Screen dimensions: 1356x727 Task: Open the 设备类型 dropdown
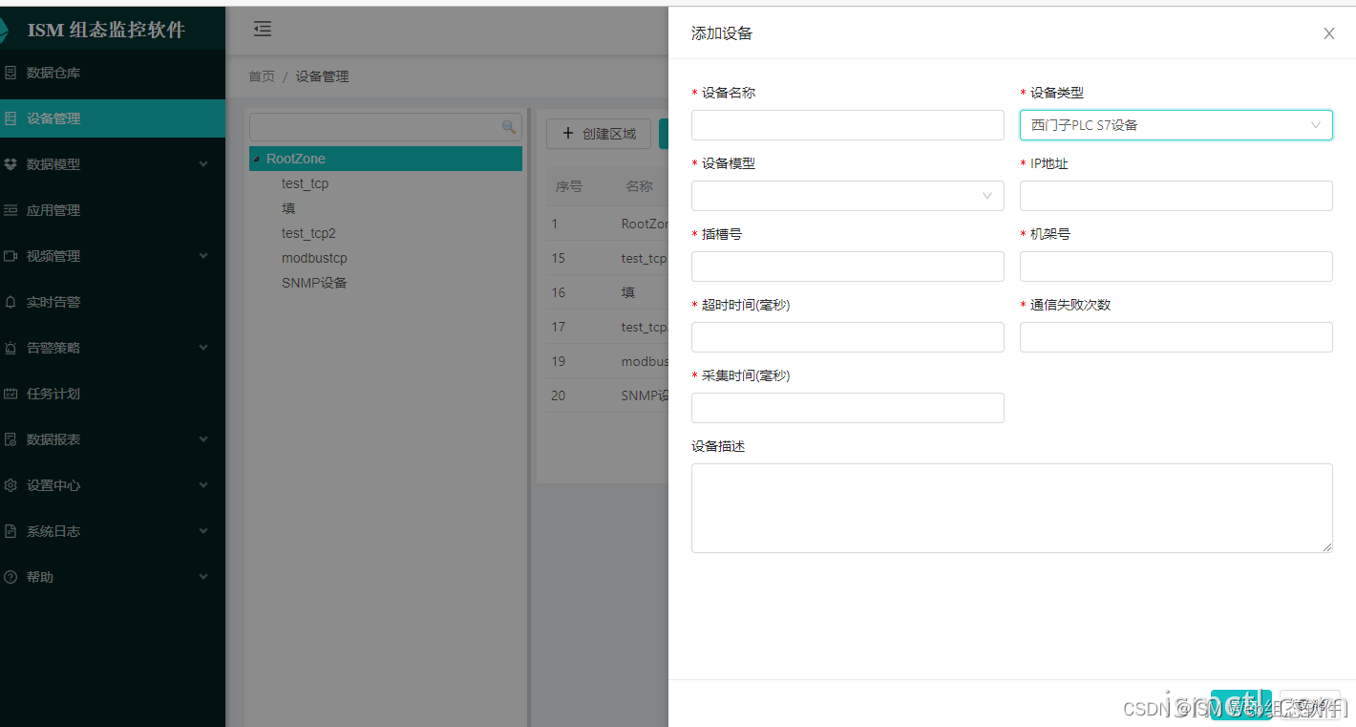point(1176,125)
